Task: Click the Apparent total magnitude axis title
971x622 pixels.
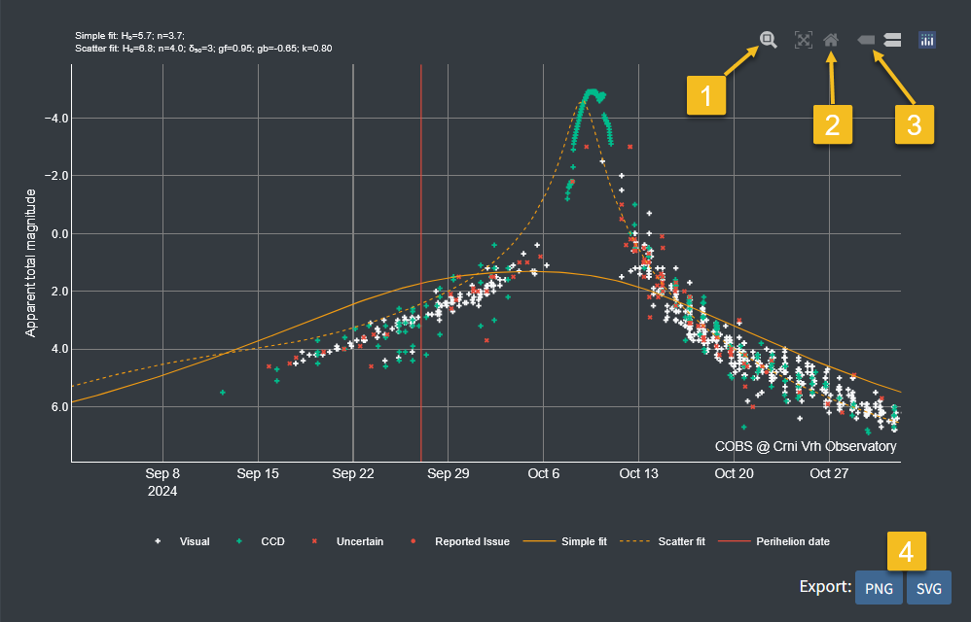Action: (x=31, y=262)
